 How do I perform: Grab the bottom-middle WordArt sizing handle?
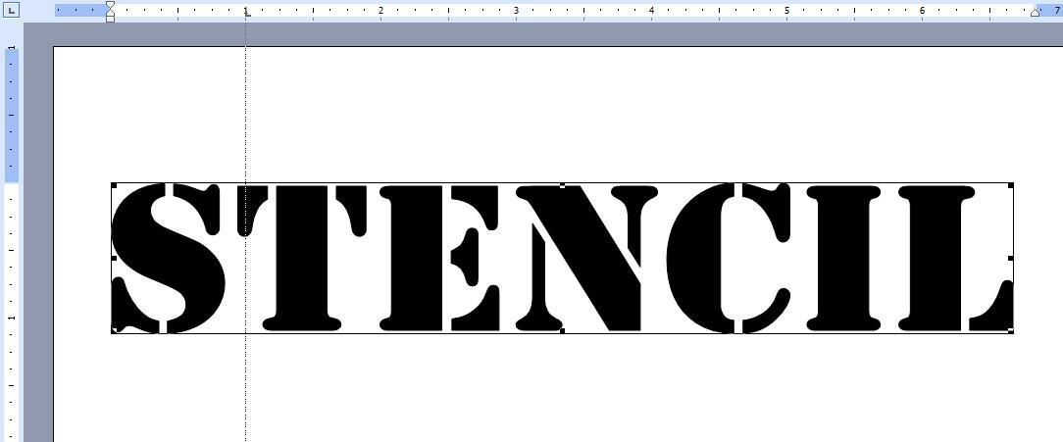tap(562, 331)
